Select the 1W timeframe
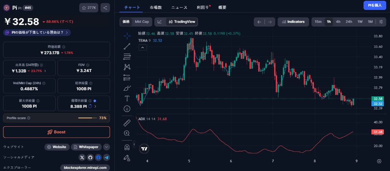Screen dimensions: 390x171 pos(360,22)
